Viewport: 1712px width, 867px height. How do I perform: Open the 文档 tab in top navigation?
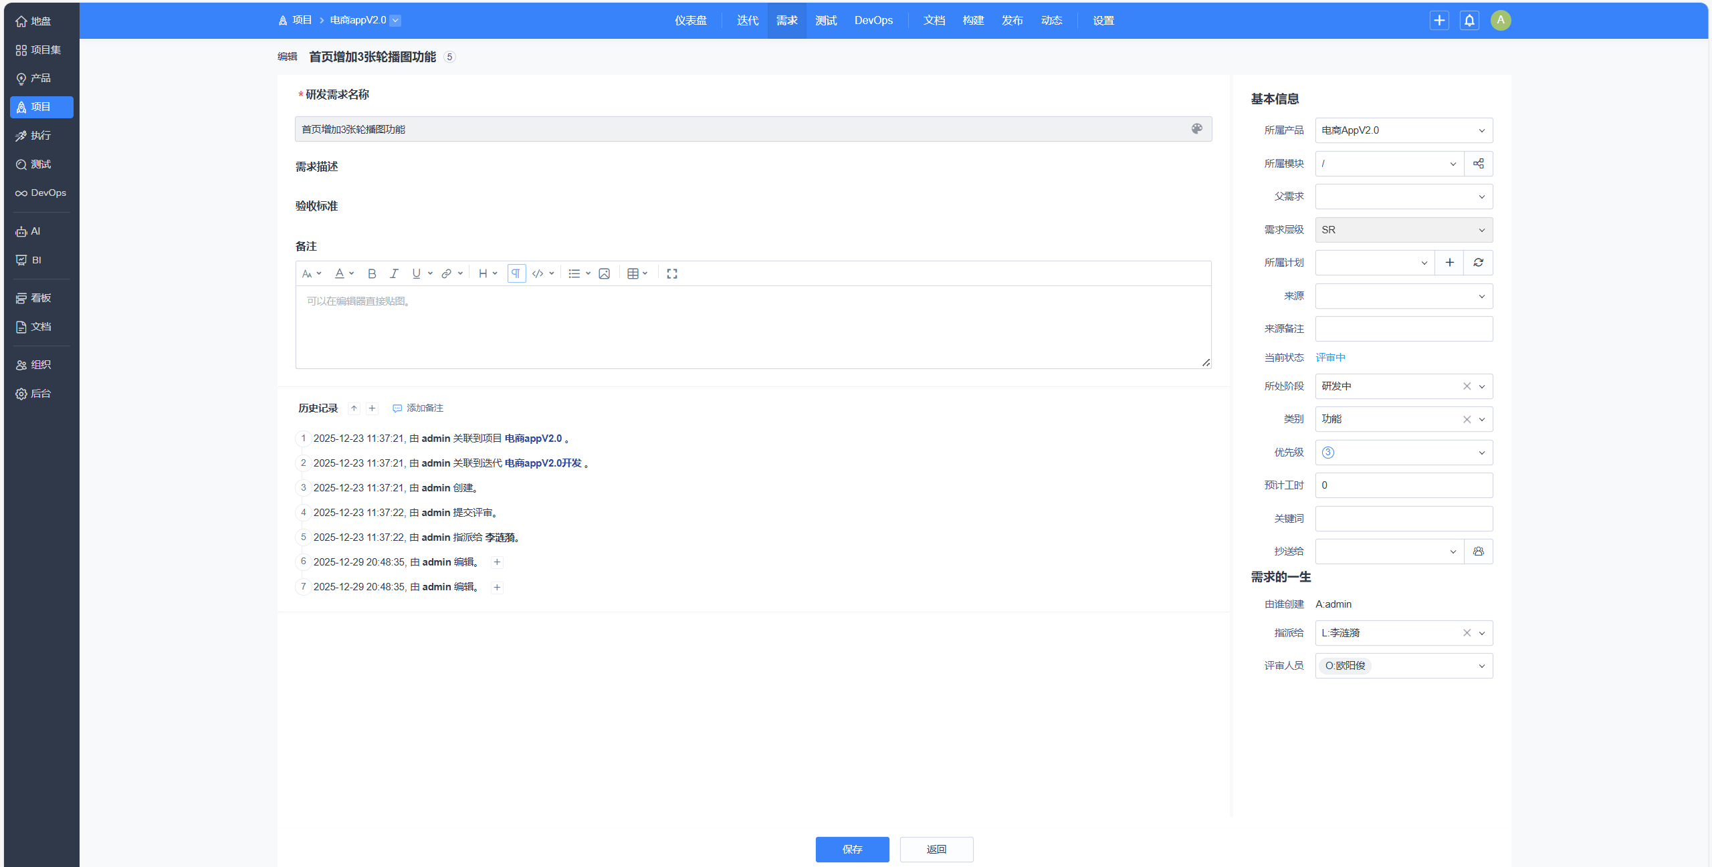click(x=934, y=20)
